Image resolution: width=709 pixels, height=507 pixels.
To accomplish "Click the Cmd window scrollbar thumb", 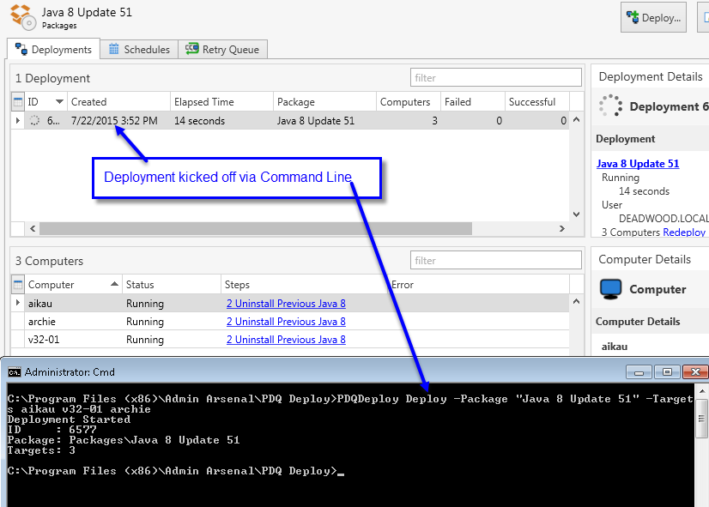I will [701, 418].
